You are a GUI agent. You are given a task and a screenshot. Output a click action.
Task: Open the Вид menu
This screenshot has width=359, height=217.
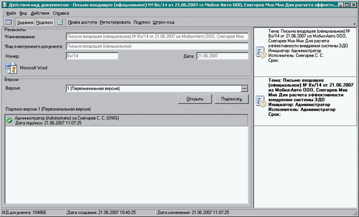tap(23, 13)
